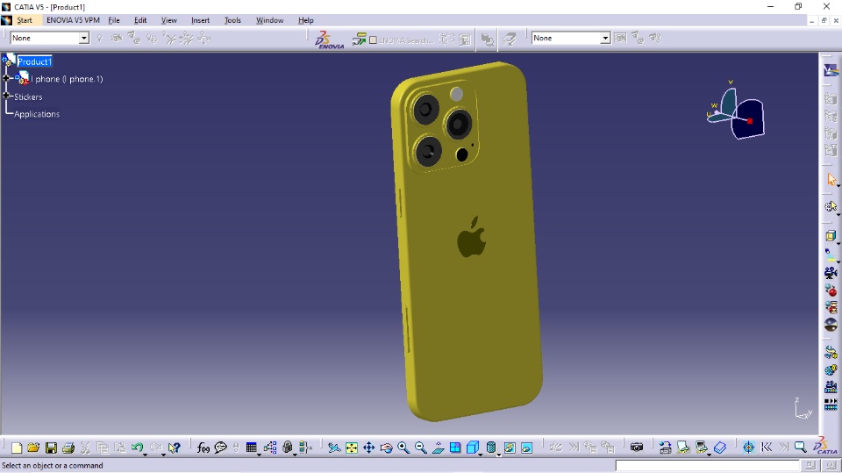Image resolution: width=842 pixels, height=473 pixels.
Task: Open the File menu
Action: coord(114,20)
